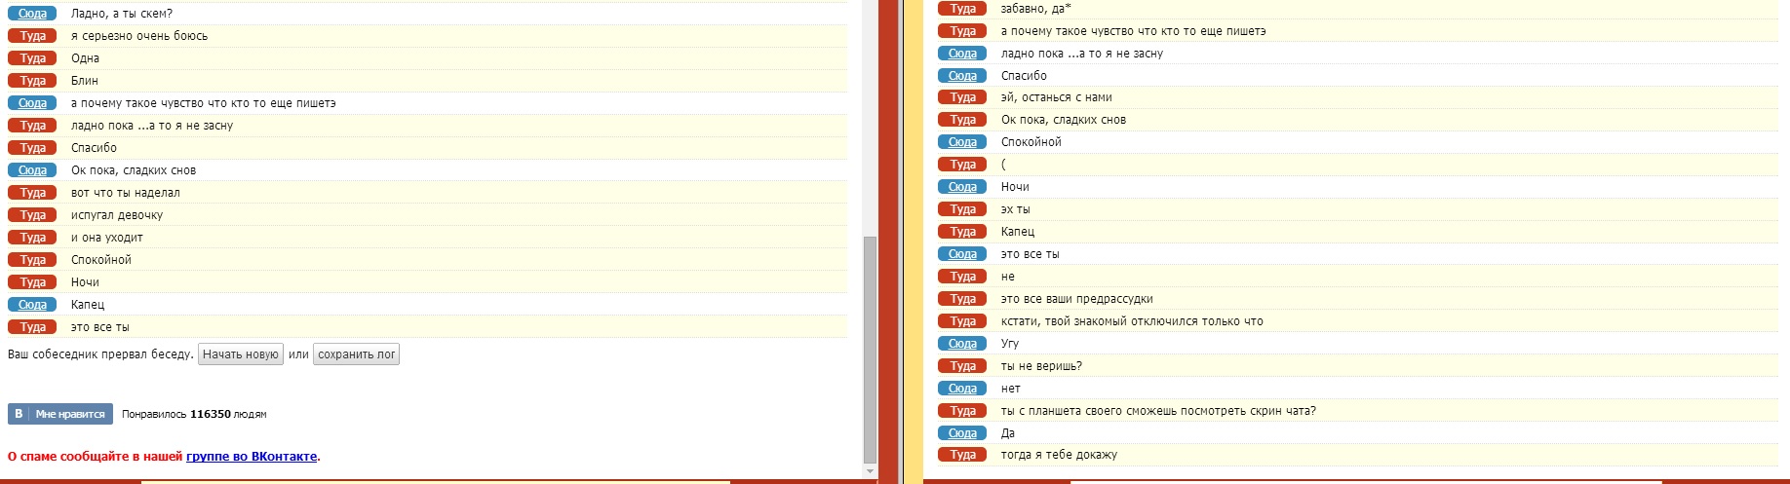This screenshot has width=1790, height=484.
Task: Click 'Туда' badge beside 'Одна' message
Action: click(x=32, y=58)
